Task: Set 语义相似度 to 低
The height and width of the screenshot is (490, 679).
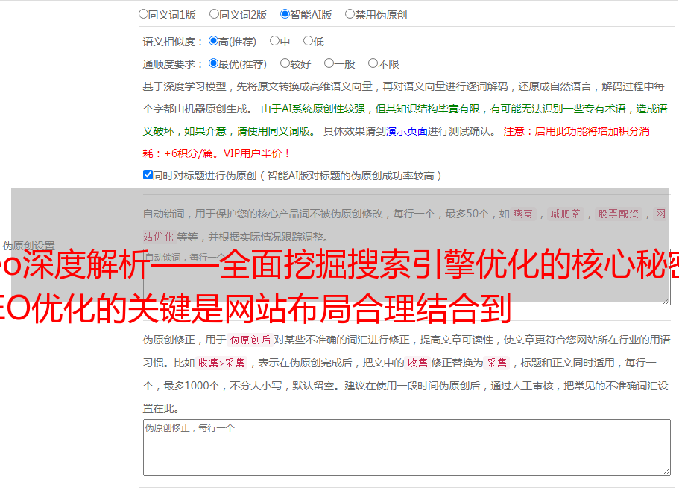Action: 308,41
